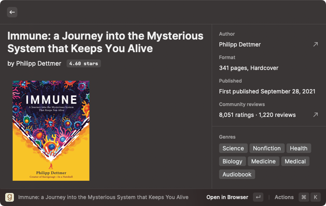The width and height of the screenshot is (326, 206).
Task: Select the Medicine genre tag
Action: click(263, 161)
